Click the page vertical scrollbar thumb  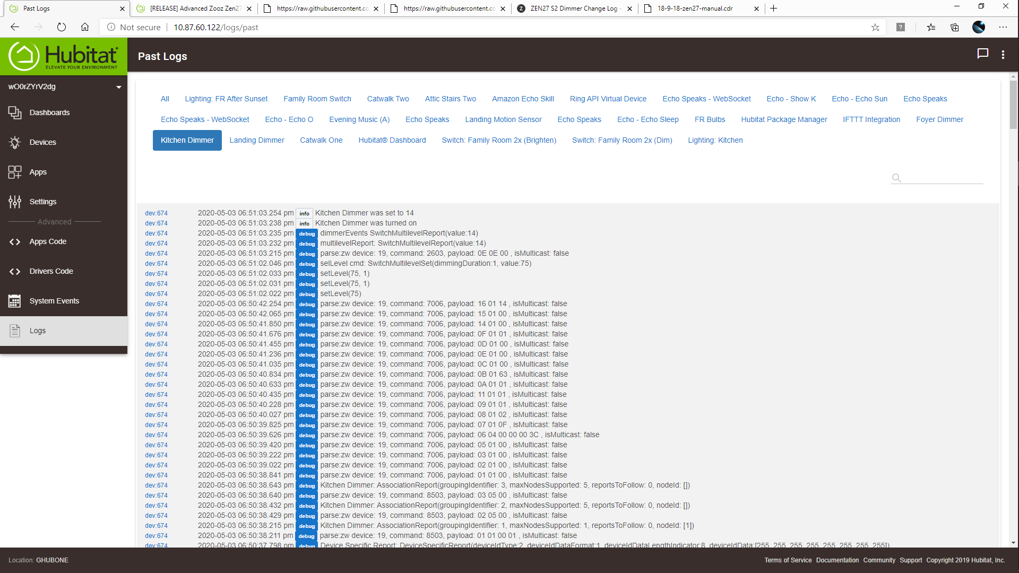click(1013, 105)
